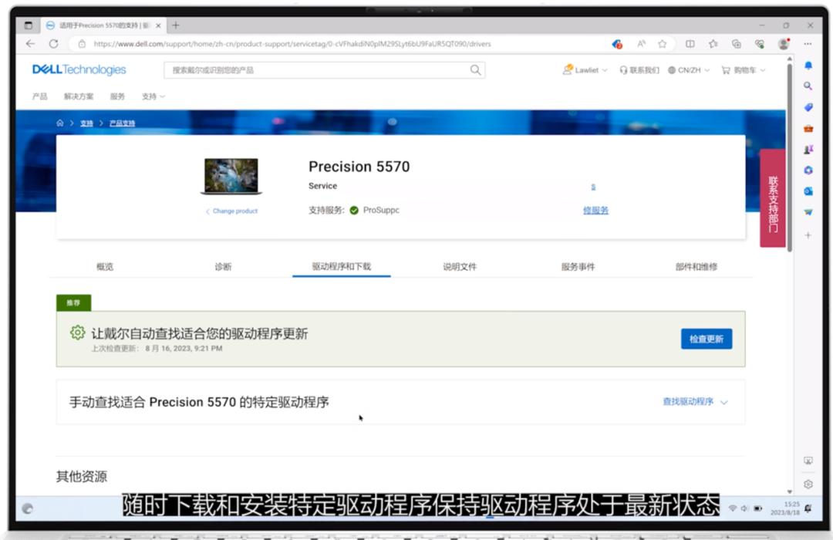Viewport: 833px width, 540px height.
Task: Click the globe icon beside CN/ZH
Action: pyautogui.click(x=672, y=69)
